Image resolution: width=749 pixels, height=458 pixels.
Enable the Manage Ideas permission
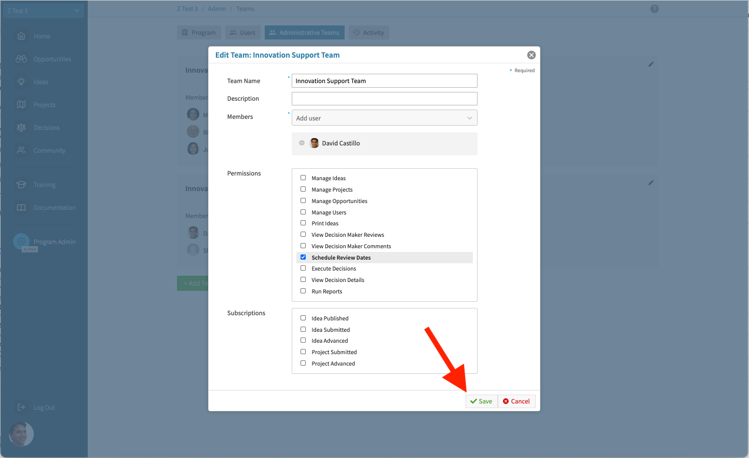click(303, 178)
